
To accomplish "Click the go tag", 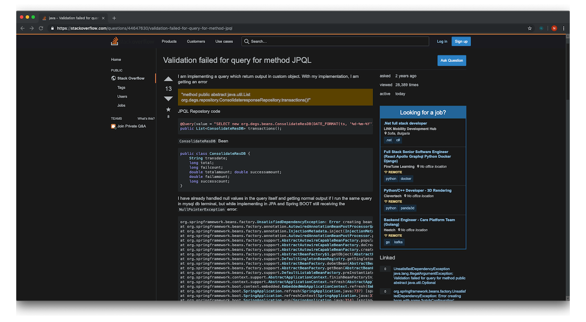I will click(388, 242).
